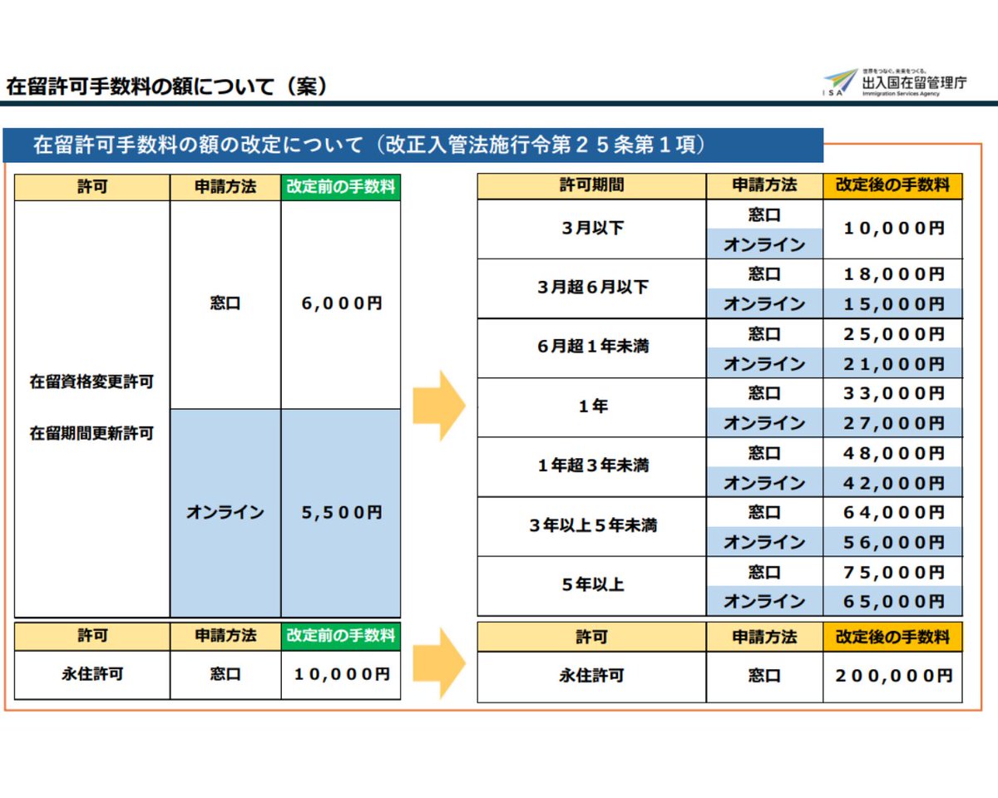Select the オンライン cell beside 15,000円
Viewport: 998px width, 798px height.
[x=764, y=303]
